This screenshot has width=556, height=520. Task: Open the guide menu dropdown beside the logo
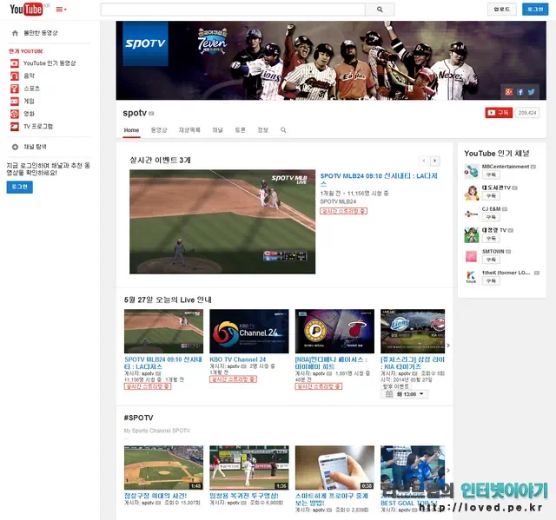(x=62, y=10)
